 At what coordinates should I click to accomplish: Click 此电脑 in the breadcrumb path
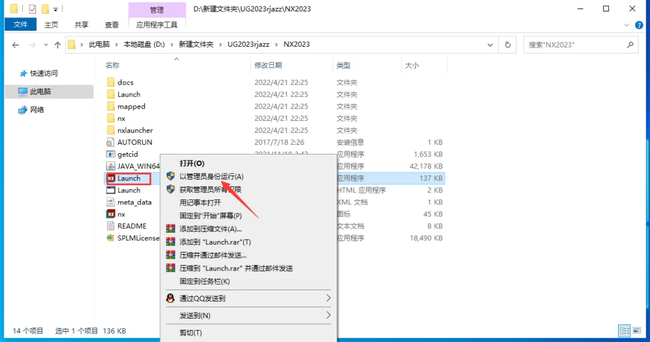[99, 44]
